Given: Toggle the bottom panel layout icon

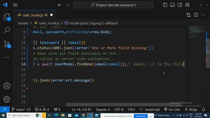Looking at the screenshot, I should (172, 5).
